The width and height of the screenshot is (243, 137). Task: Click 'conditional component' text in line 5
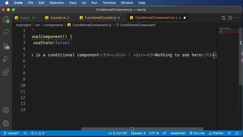click(x=73, y=55)
